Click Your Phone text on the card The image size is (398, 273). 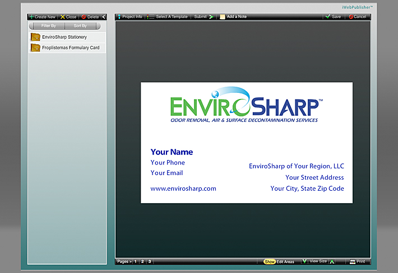(x=168, y=163)
